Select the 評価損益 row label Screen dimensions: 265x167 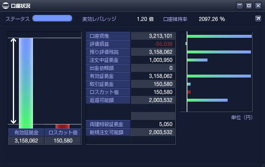click(108, 44)
